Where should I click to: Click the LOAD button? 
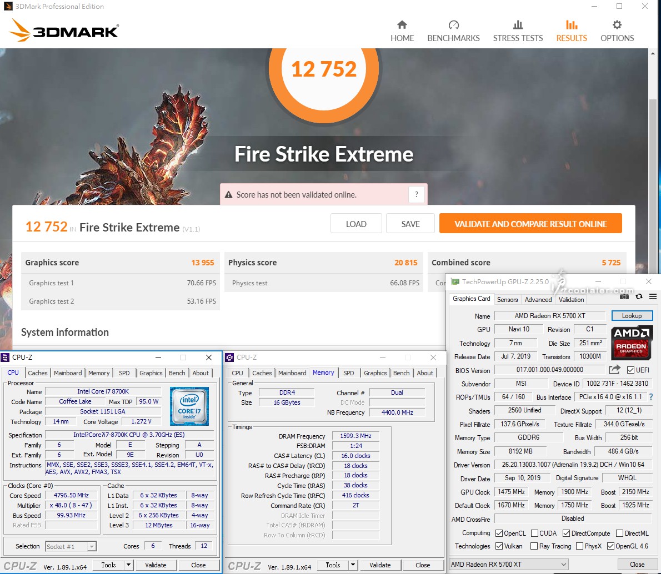click(x=356, y=223)
